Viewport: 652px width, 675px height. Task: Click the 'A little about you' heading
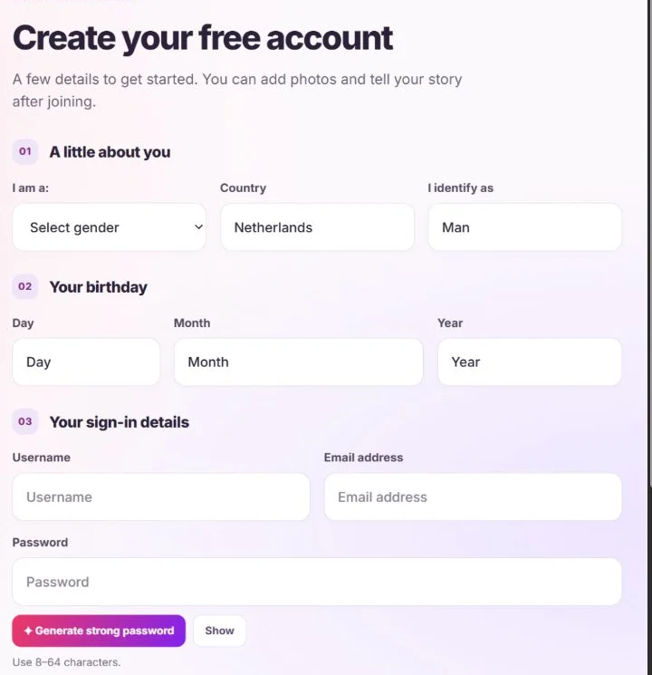(x=110, y=152)
